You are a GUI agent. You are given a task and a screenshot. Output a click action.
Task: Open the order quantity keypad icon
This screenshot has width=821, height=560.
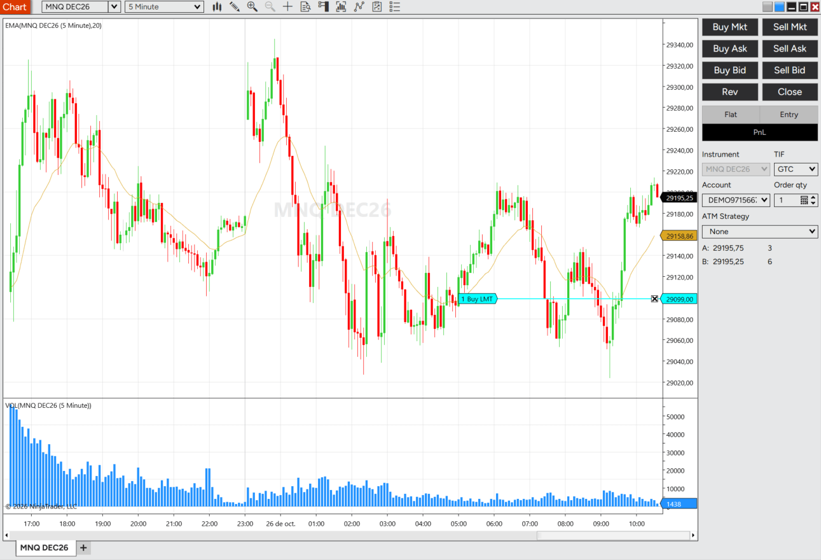804,200
